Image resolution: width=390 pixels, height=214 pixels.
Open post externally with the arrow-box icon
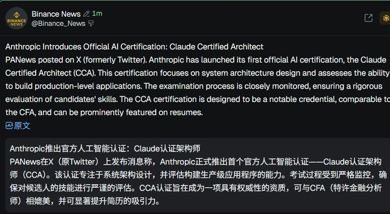click(x=369, y=18)
